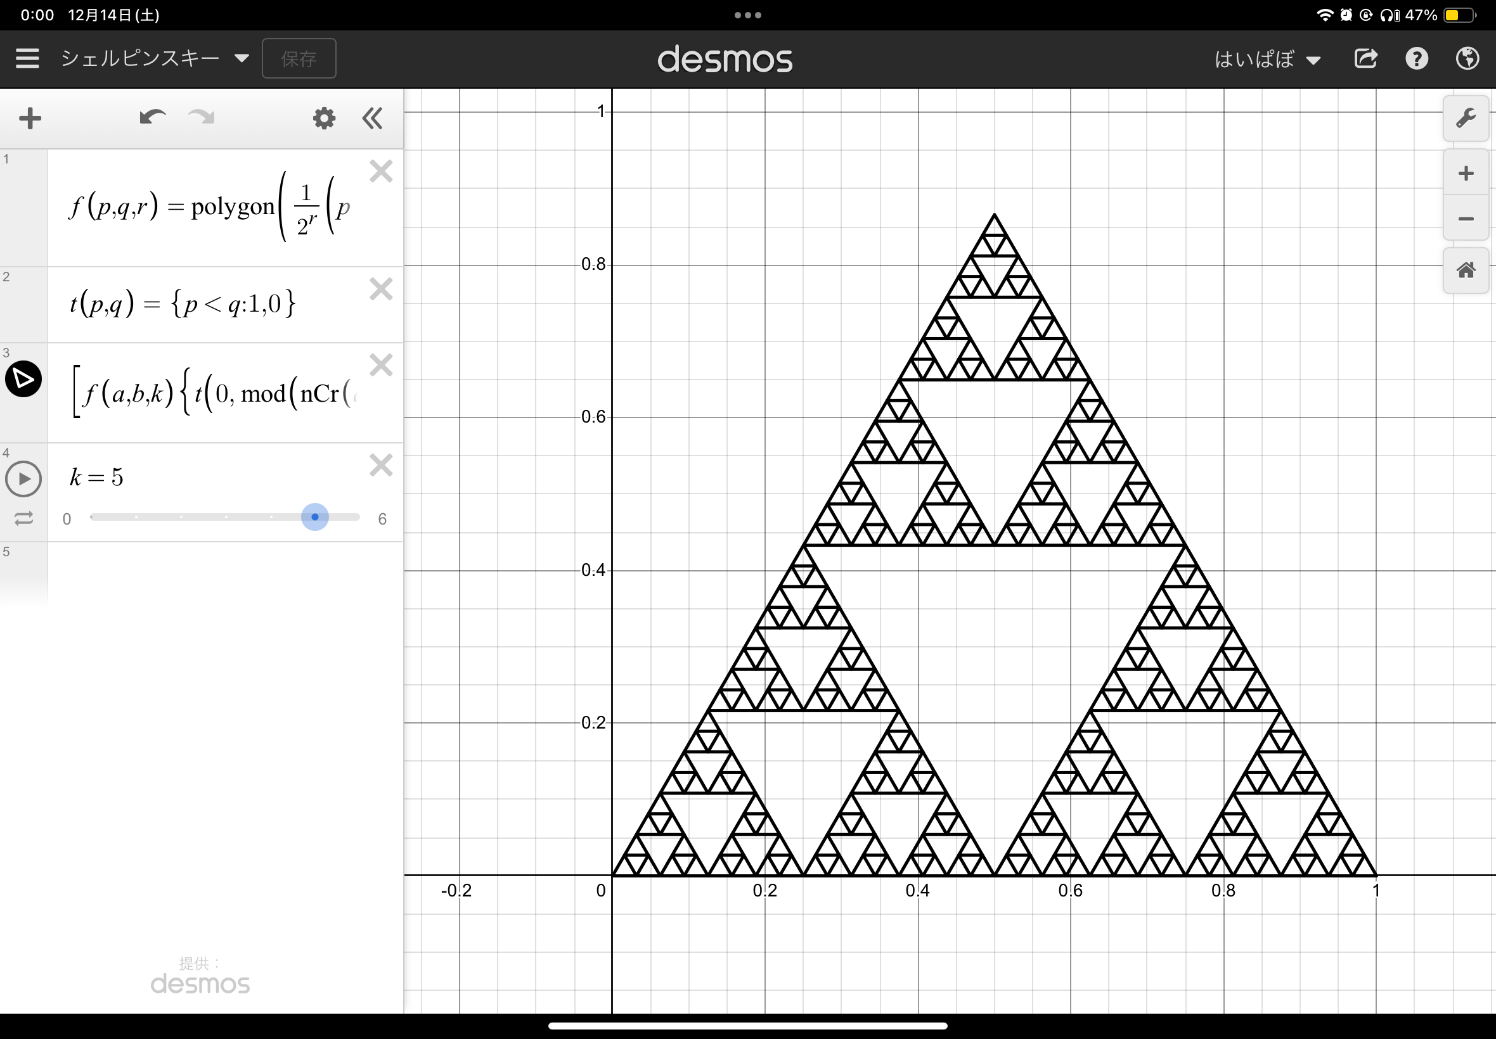Click the redo arrow
The image size is (1496, 1039).
click(x=200, y=118)
